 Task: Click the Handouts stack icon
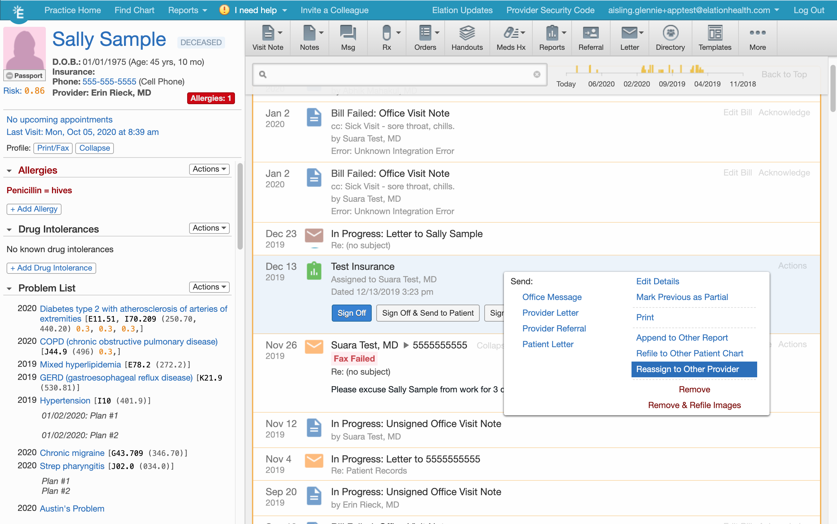(x=467, y=34)
